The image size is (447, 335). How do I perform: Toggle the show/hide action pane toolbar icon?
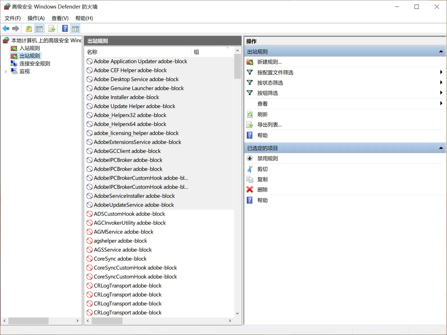[x=75, y=28]
